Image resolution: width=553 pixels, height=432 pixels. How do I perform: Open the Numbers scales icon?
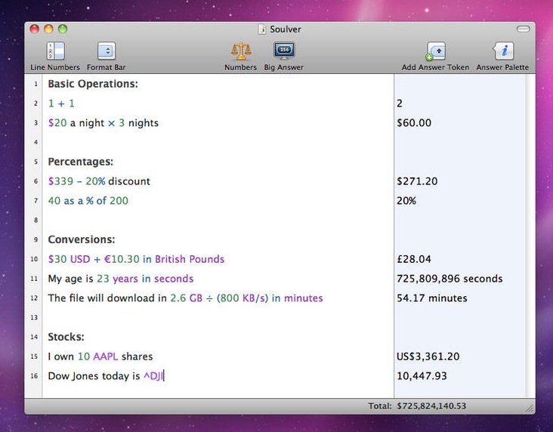241,51
